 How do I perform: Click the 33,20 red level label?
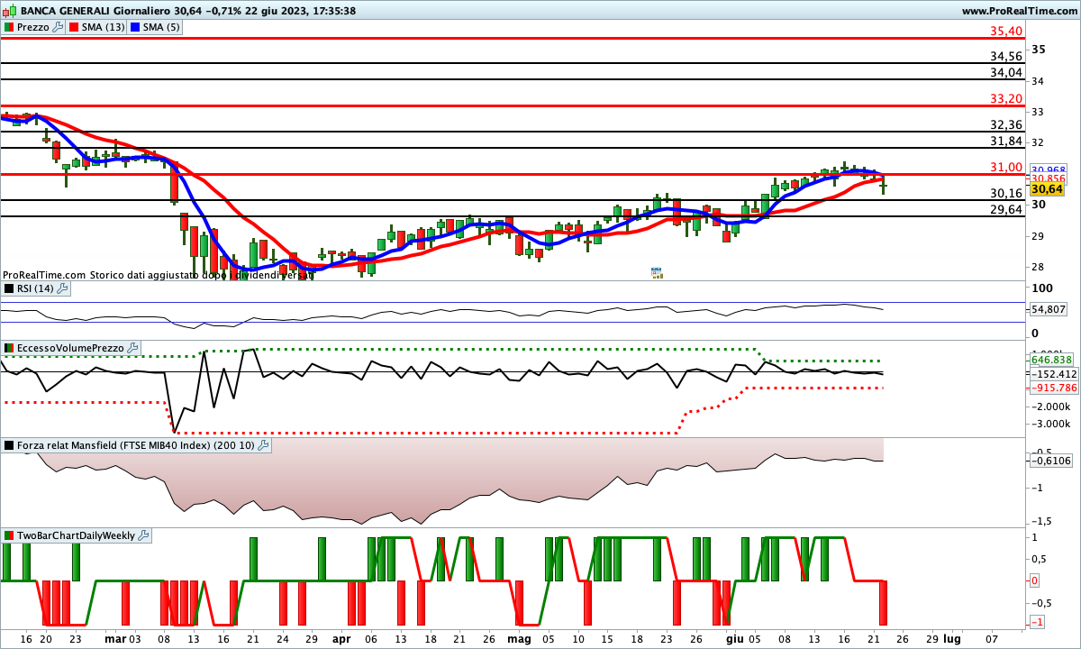(1006, 98)
